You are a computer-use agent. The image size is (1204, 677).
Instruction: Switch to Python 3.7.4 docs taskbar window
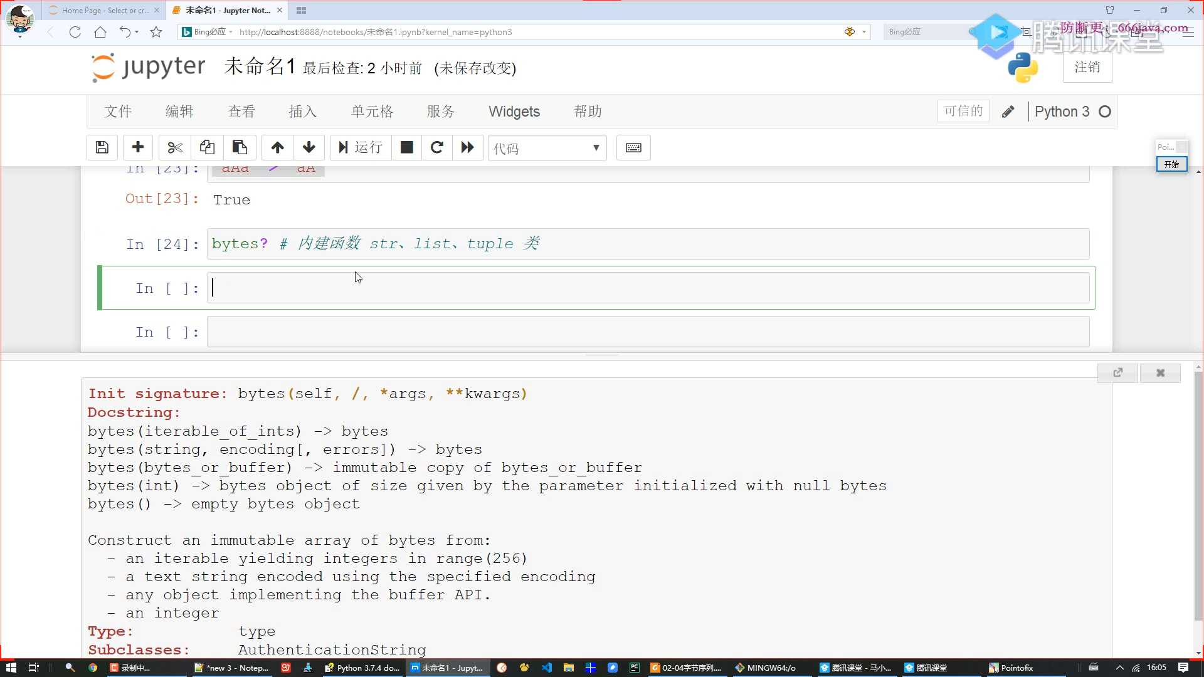click(x=362, y=668)
